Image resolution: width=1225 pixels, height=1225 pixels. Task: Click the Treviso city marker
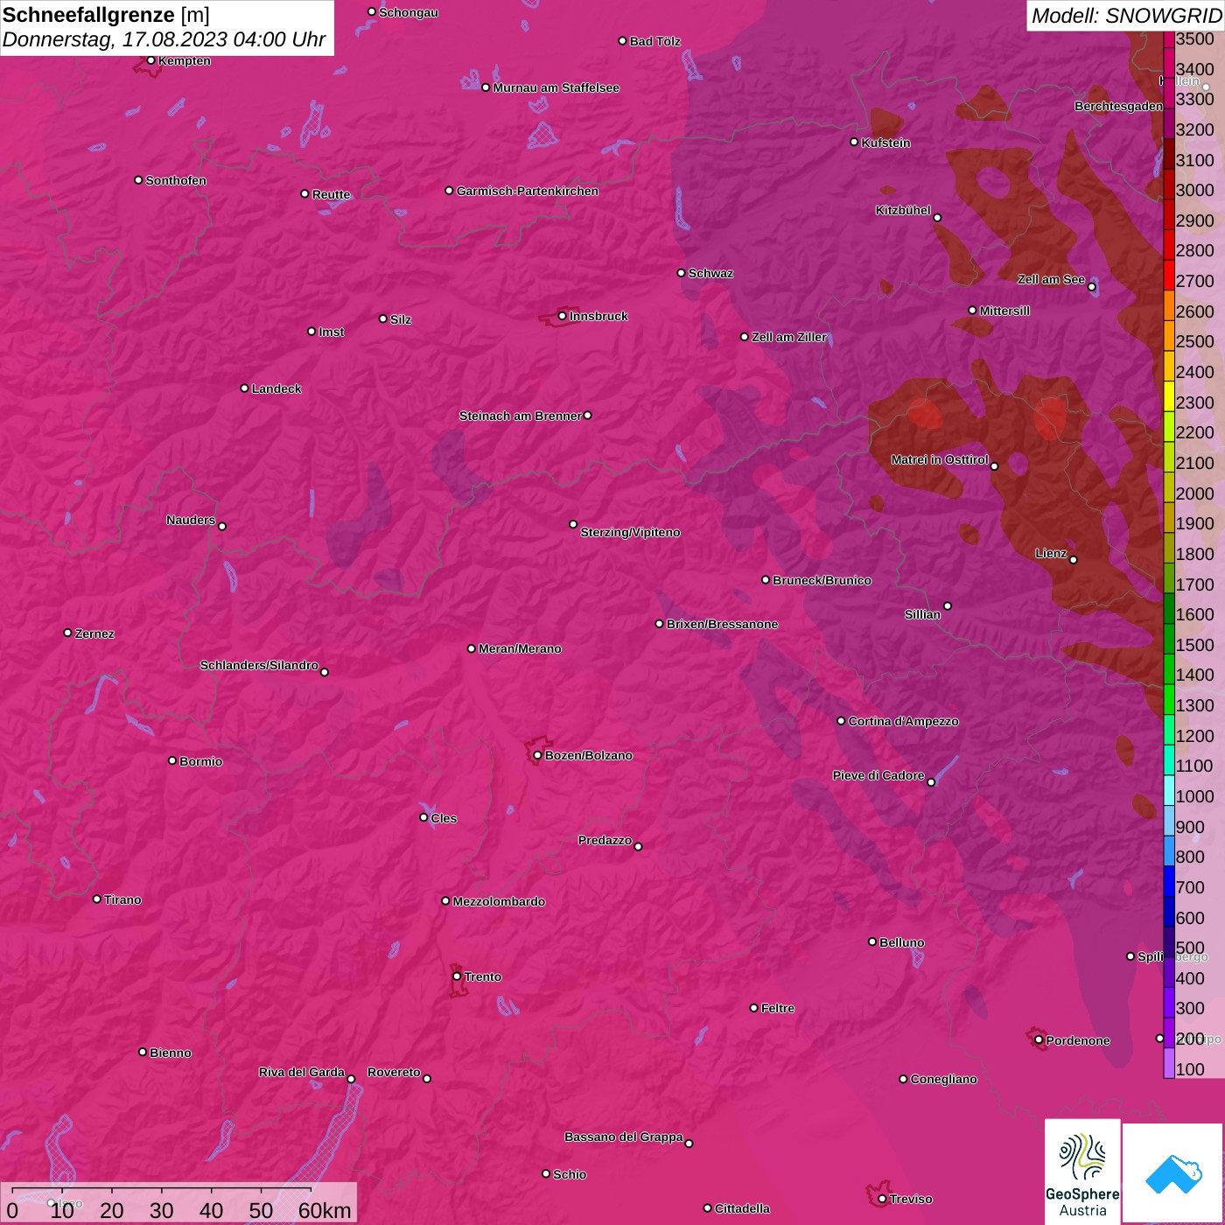882,1199
